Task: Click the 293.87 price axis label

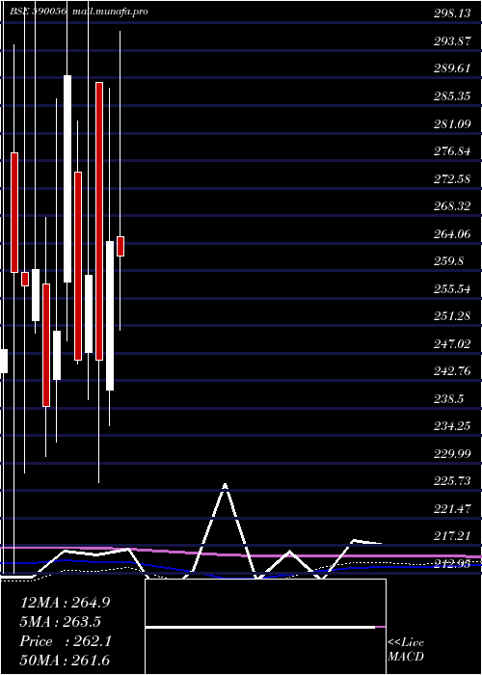Action: click(452, 41)
